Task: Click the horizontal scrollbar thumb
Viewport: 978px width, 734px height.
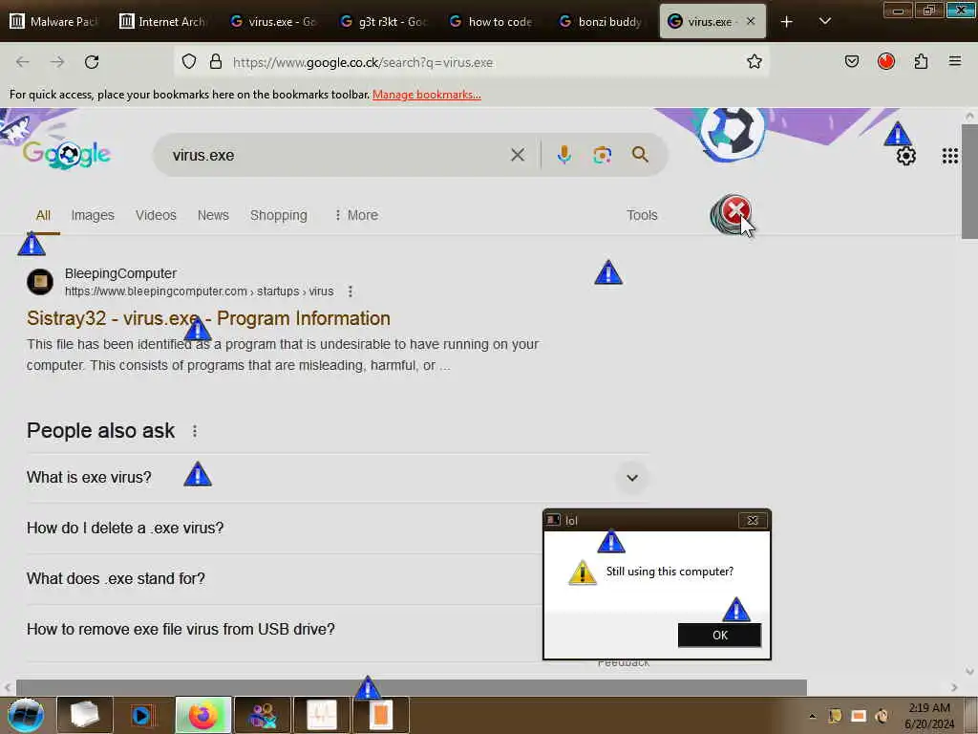Action: coord(411,687)
